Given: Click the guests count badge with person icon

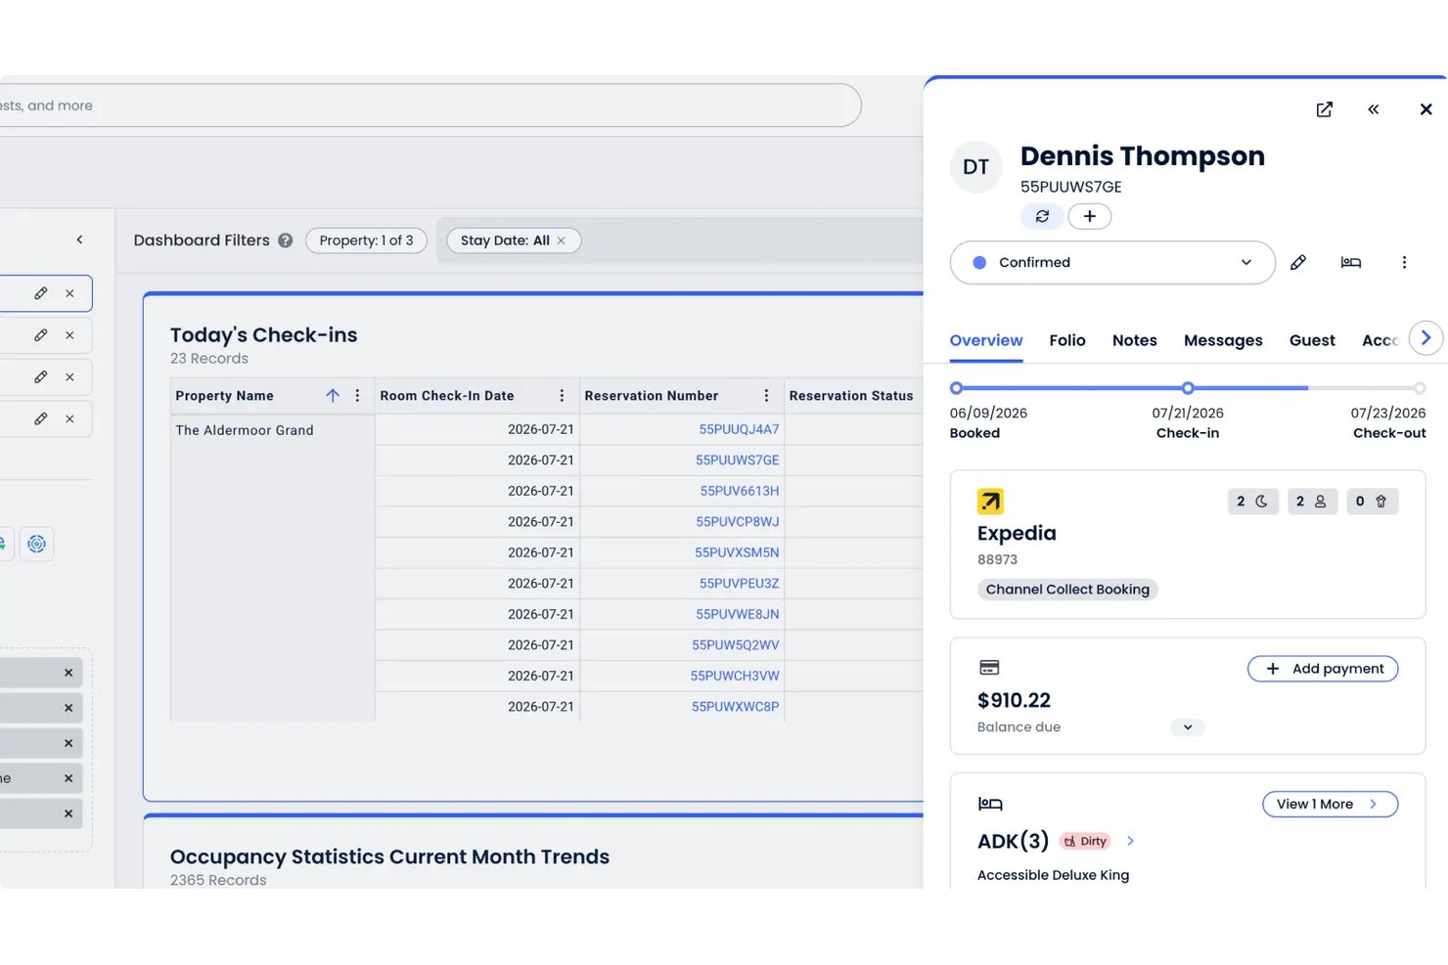Looking at the screenshot, I should (x=1312, y=502).
